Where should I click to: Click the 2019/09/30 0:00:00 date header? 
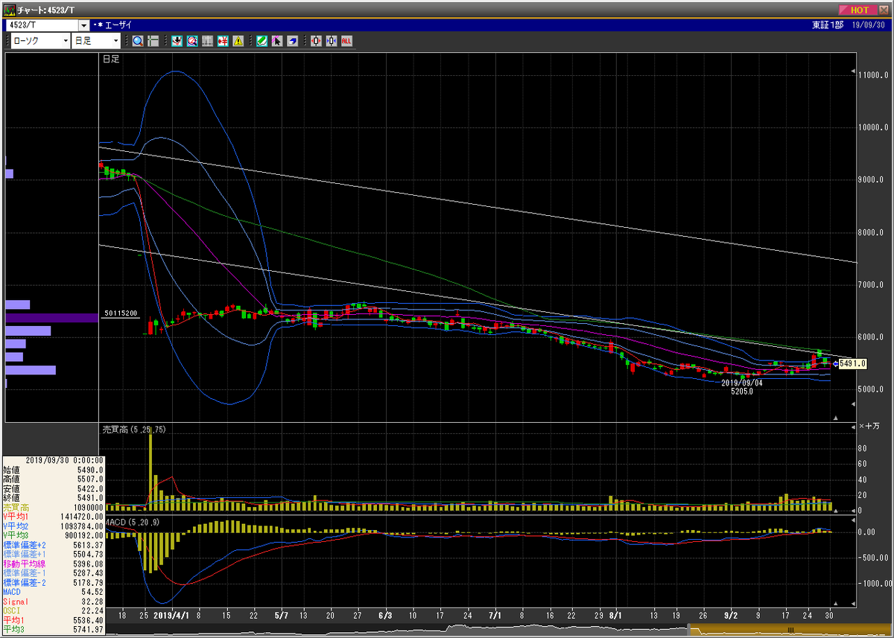point(63,460)
